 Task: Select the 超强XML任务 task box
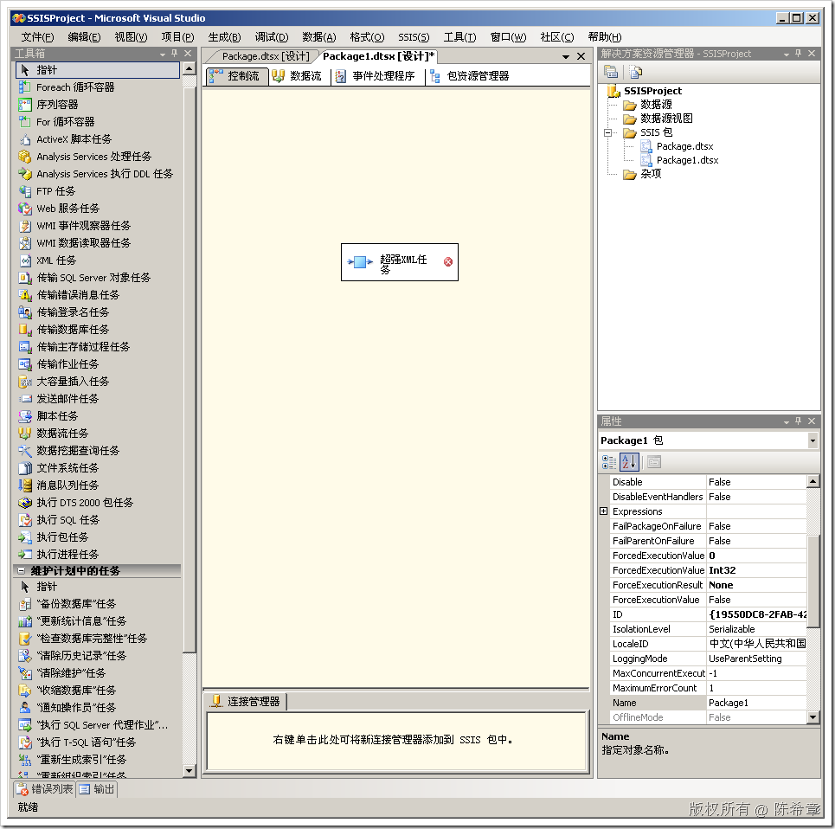click(400, 262)
